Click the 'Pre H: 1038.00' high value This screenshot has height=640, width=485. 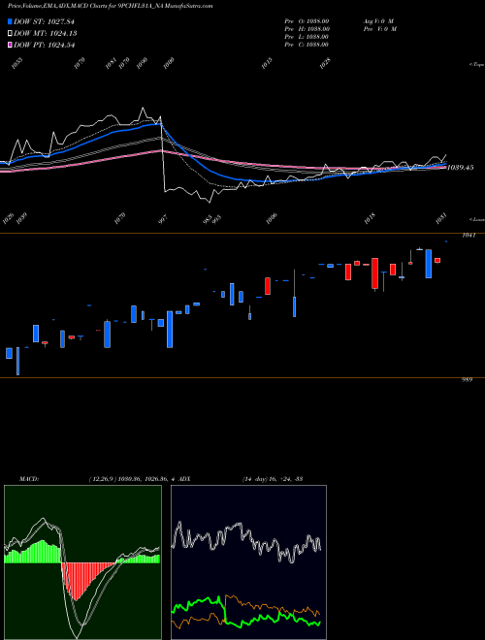(307, 29)
